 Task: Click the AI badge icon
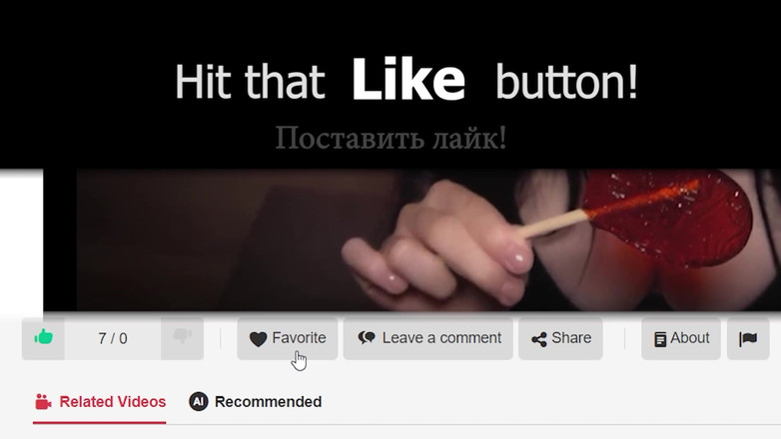[198, 401]
